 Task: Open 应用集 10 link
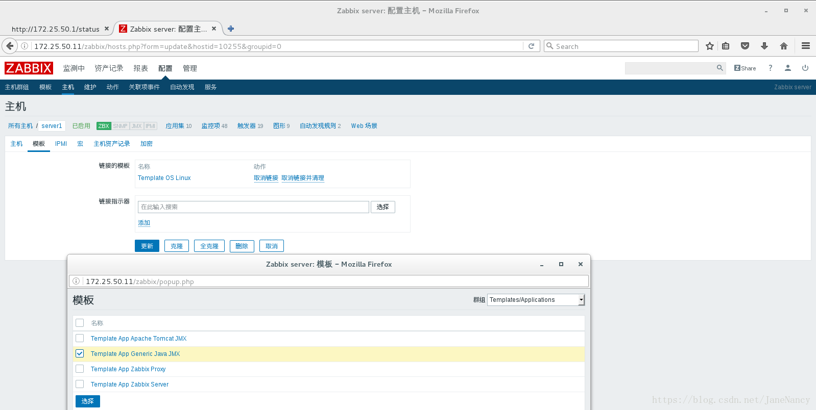[179, 126]
